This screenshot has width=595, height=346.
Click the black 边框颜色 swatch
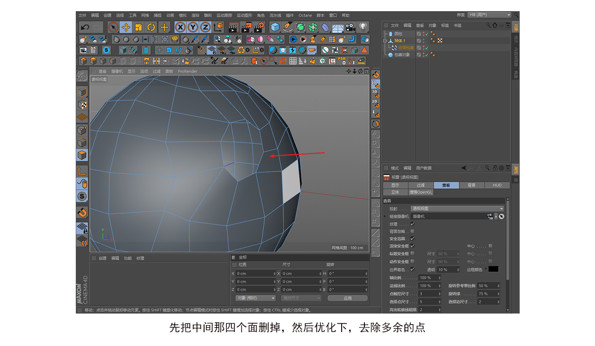click(x=493, y=269)
